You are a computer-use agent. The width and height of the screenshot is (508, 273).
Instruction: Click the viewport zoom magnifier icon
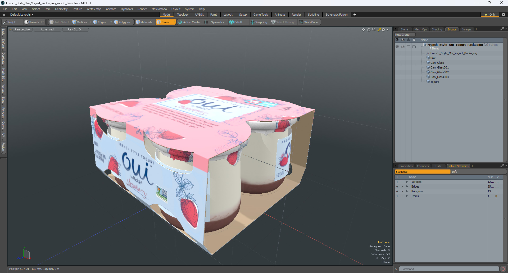coord(374,30)
